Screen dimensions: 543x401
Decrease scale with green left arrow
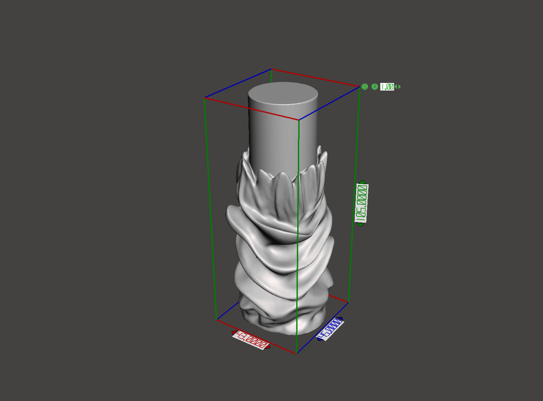(396, 87)
